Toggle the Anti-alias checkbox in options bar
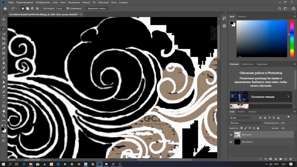Viewport: 297px width, 167px height. 68,8
